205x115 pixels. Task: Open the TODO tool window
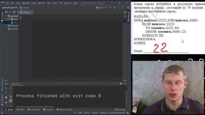(x=20, y=110)
